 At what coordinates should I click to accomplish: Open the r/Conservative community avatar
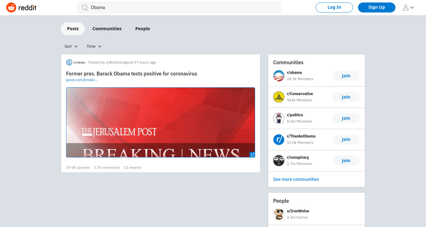tap(279, 97)
